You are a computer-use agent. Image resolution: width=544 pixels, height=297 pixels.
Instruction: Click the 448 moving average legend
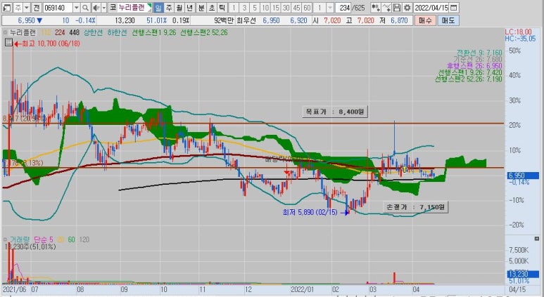click(74, 32)
